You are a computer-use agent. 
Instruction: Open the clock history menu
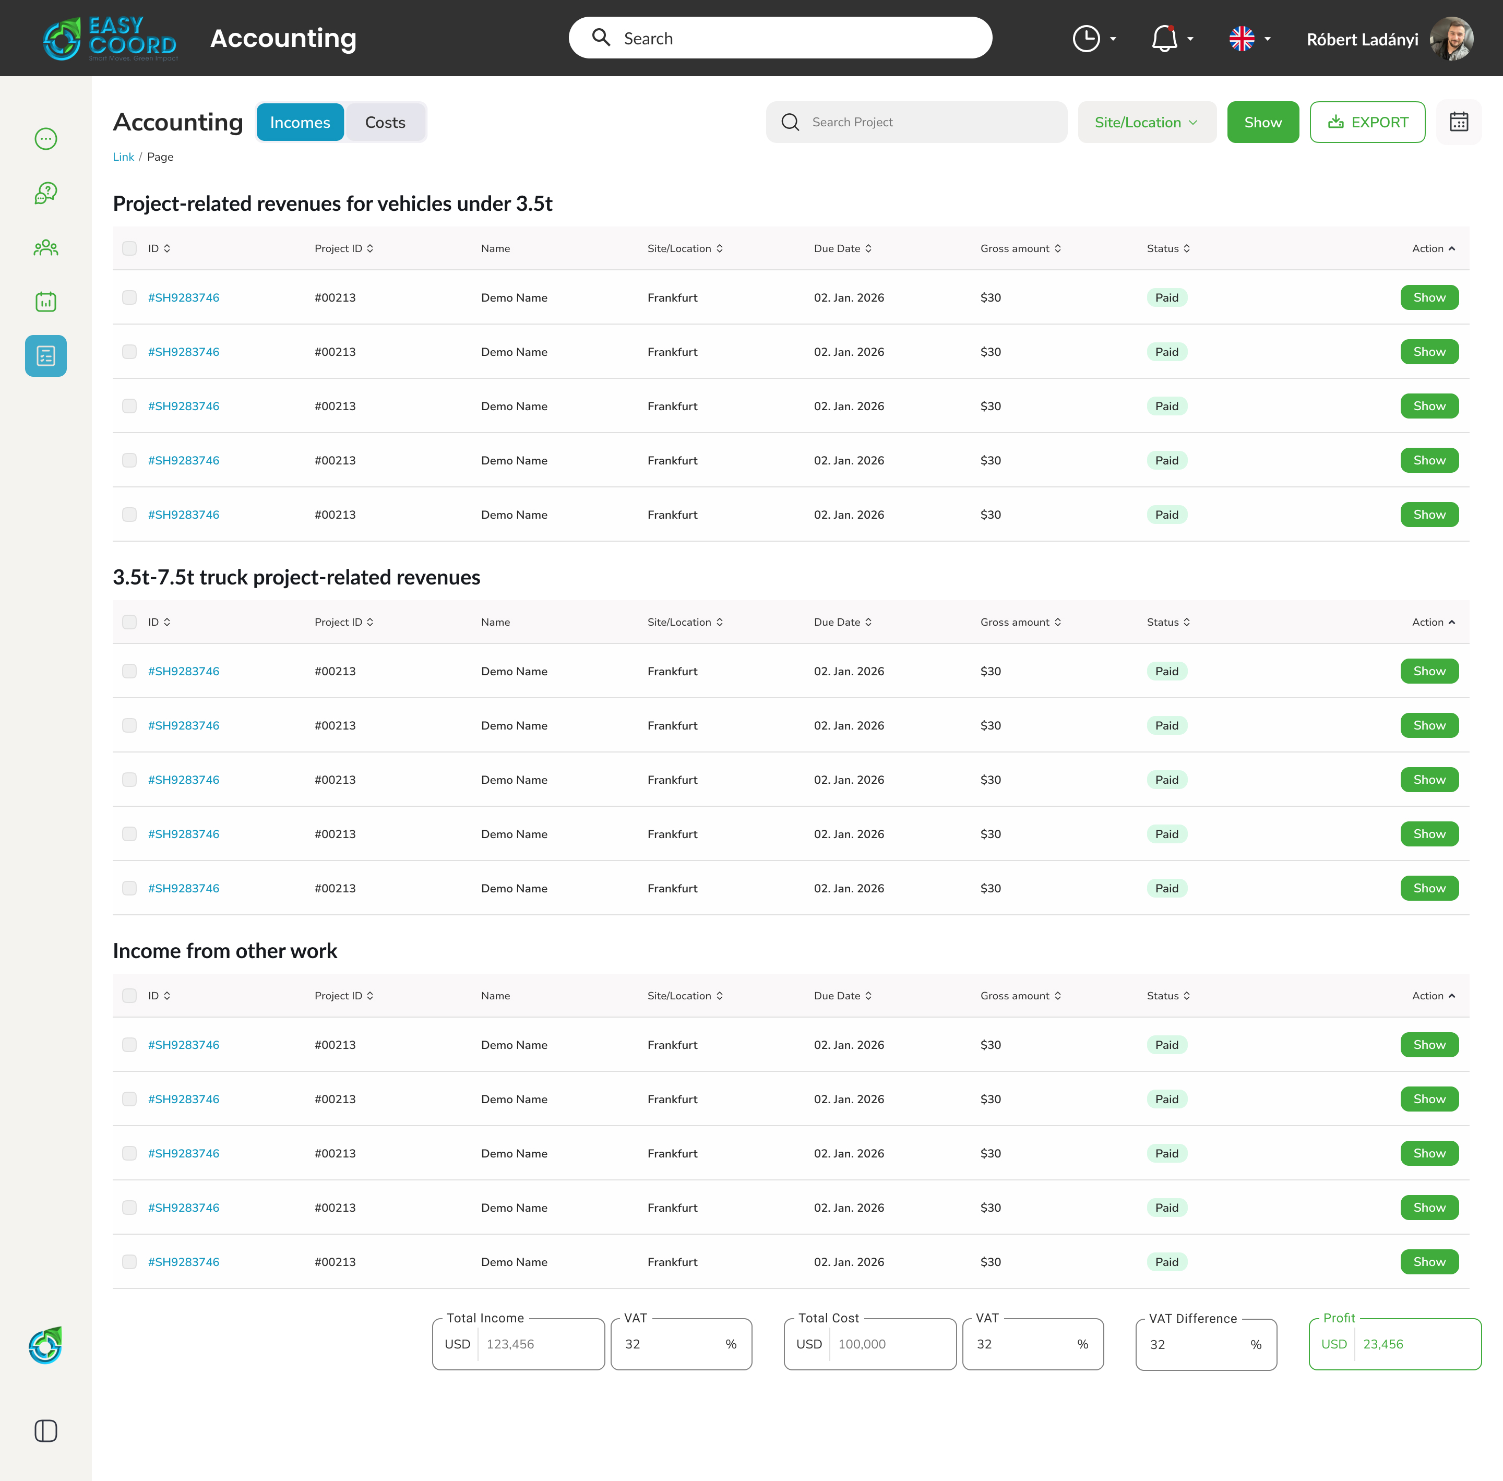tap(1086, 38)
